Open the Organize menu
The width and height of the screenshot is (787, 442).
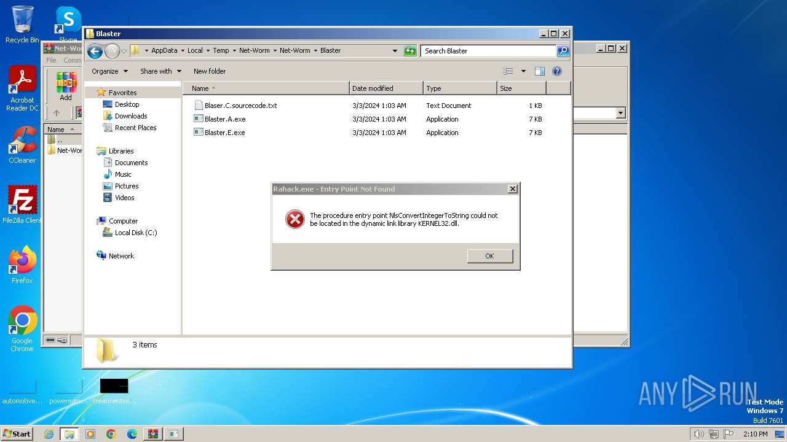tap(109, 71)
